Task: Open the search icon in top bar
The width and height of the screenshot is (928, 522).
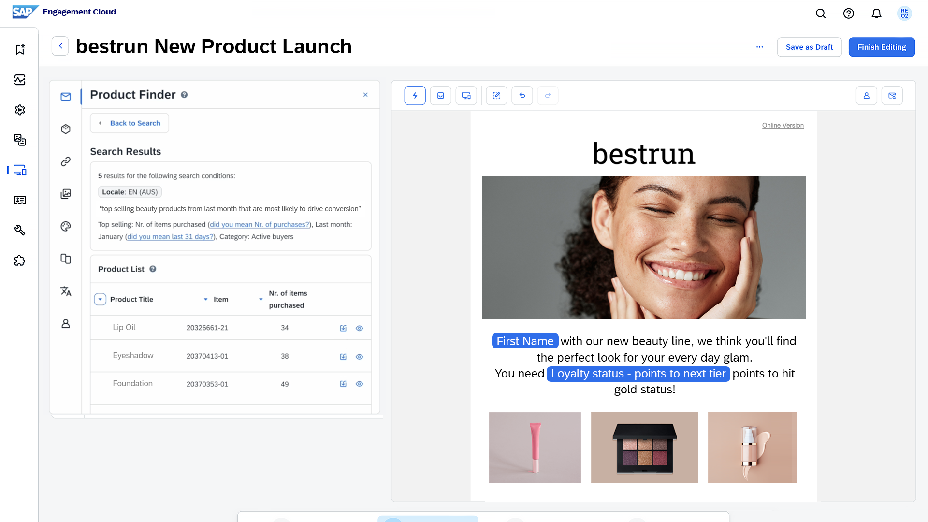Action: (821, 14)
